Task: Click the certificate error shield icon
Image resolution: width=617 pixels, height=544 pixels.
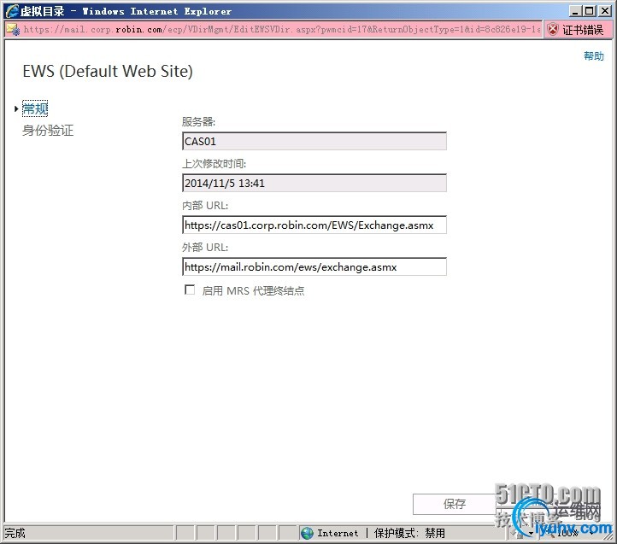Action: pyautogui.click(x=552, y=30)
